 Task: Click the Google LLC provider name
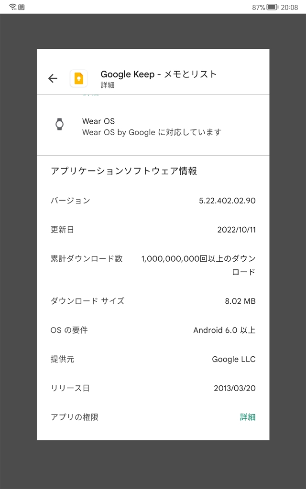pos(234,359)
